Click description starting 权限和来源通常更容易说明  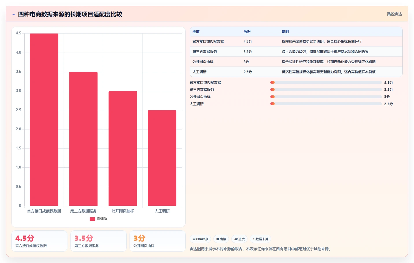coord(322,42)
